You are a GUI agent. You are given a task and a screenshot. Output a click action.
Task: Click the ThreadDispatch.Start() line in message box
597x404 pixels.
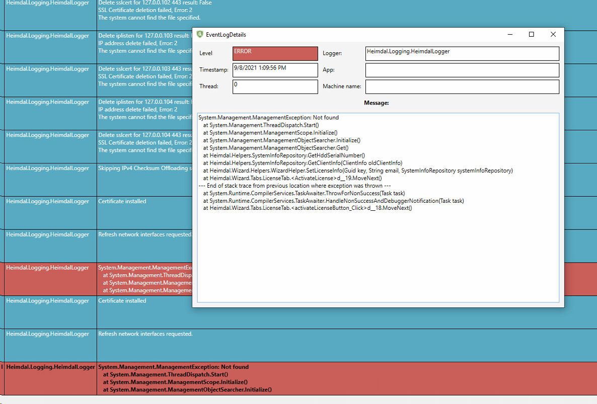pyautogui.click(x=261, y=125)
